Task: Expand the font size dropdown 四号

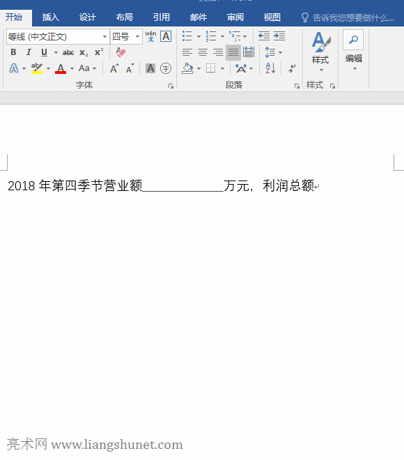Action: (x=137, y=37)
